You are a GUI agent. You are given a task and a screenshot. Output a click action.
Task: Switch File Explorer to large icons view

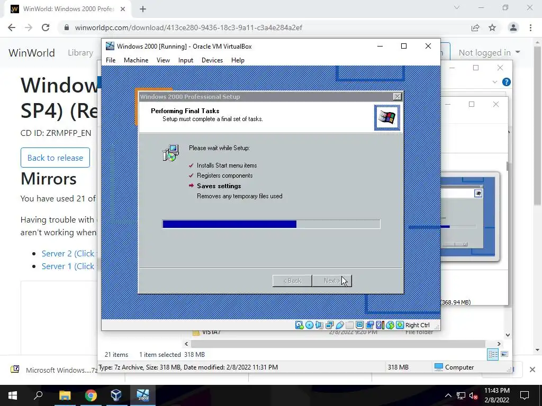coord(504,354)
